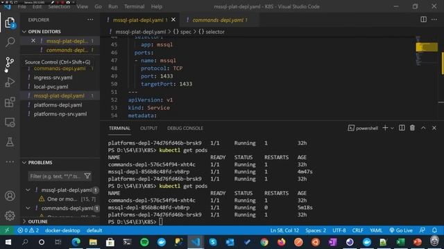The image size is (444, 249).
Task: Open the 'One or mo...' warning entry
Action: 62,199
